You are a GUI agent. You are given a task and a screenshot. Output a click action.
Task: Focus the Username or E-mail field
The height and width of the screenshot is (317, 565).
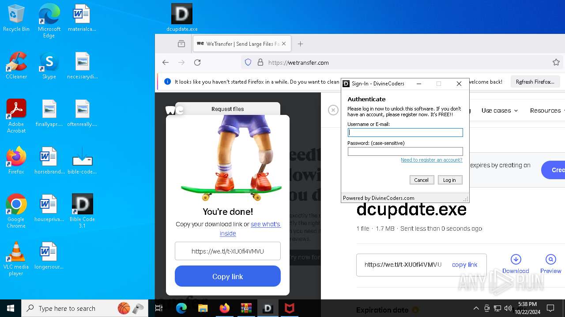click(x=405, y=132)
